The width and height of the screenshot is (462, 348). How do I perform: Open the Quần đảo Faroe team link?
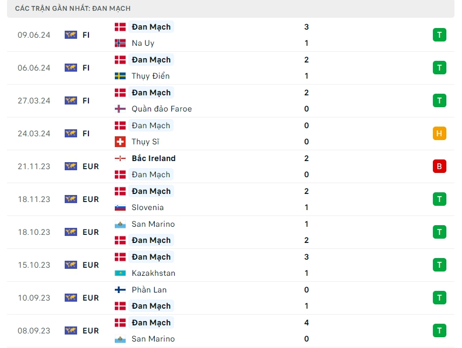[162, 109]
